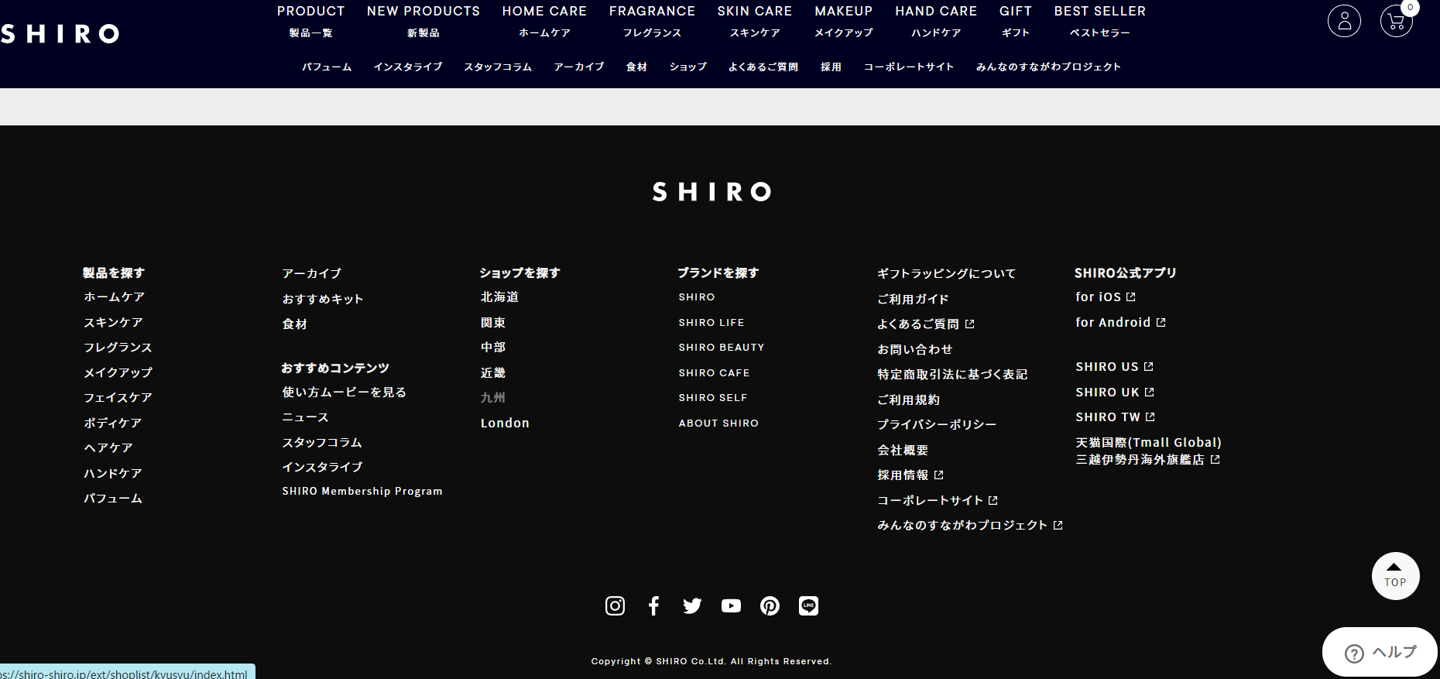Screen dimensions: 1440x679
Task: Open the 採用情報 footer link
Action: (910, 475)
